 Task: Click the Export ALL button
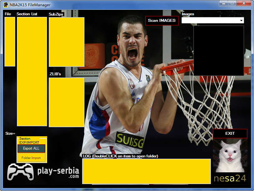coord(31,148)
